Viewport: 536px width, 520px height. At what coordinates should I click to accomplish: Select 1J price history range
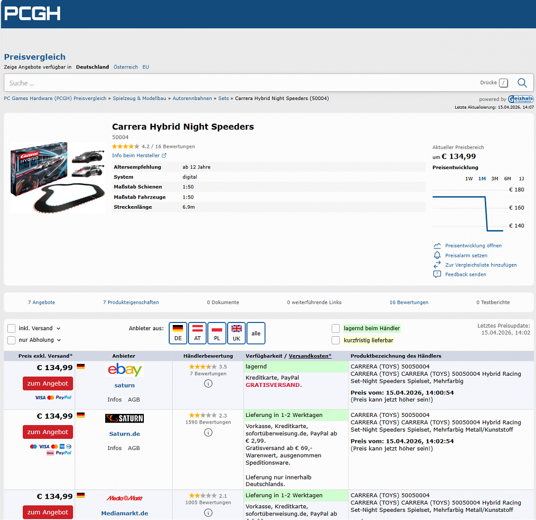(x=521, y=179)
